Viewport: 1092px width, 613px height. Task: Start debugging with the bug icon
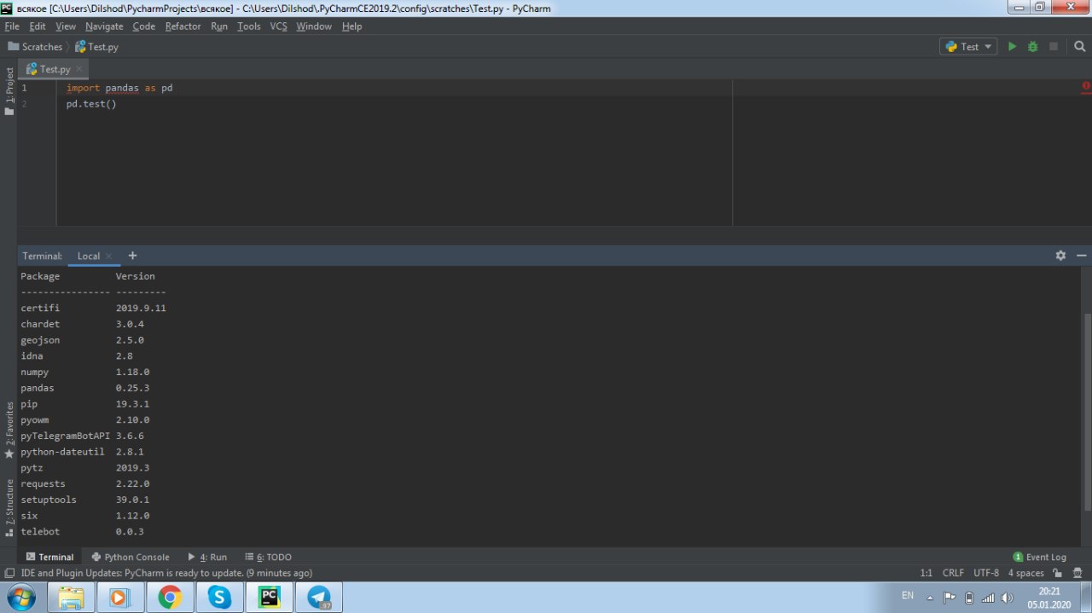coord(1032,47)
